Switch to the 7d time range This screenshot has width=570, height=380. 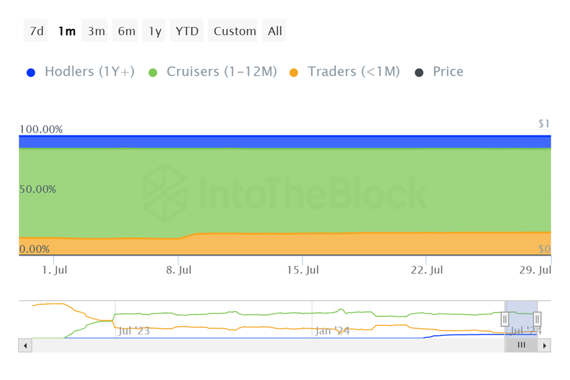36,31
